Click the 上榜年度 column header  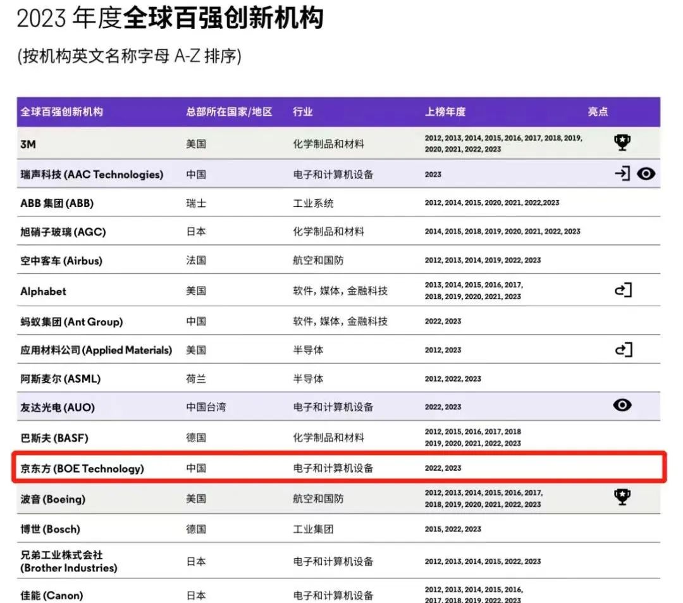445,111
